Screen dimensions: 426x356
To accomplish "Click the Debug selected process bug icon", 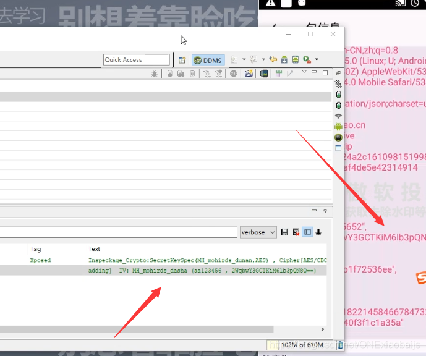I will point(155,74).
